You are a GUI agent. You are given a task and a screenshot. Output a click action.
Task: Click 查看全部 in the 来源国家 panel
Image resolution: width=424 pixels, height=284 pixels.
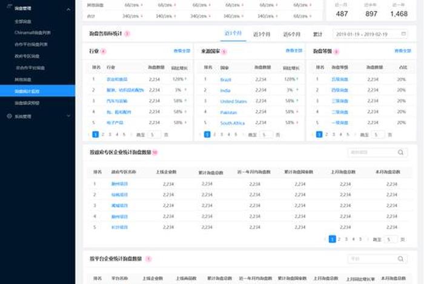294,51
